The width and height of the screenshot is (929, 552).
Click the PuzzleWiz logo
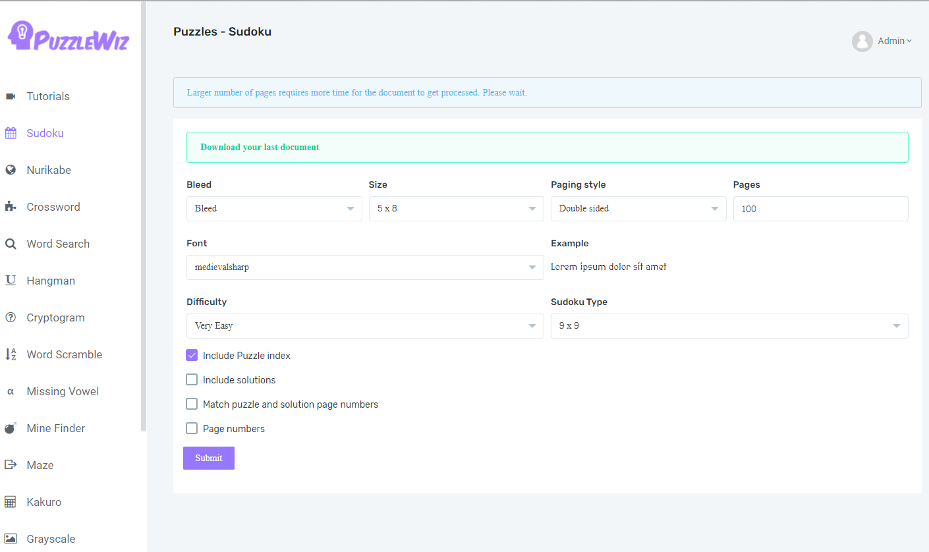(x=69, y=36)
